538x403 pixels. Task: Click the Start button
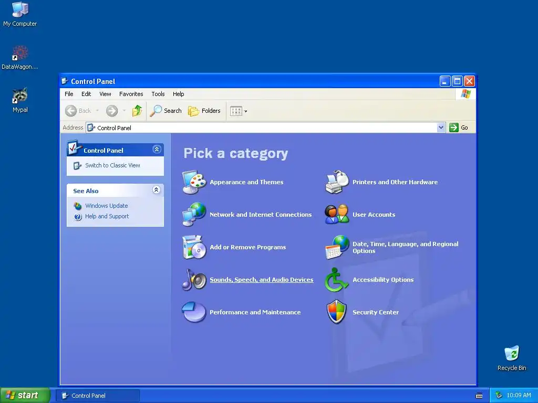pos(25,395)
